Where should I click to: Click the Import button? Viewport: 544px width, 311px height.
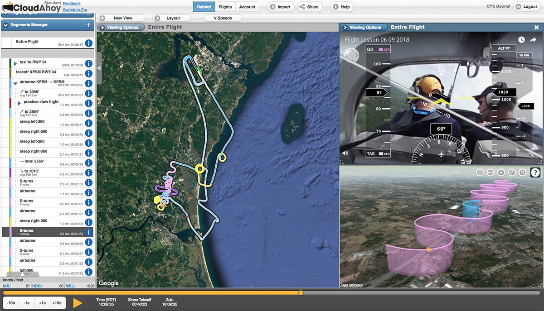click(x=281, y=7)
